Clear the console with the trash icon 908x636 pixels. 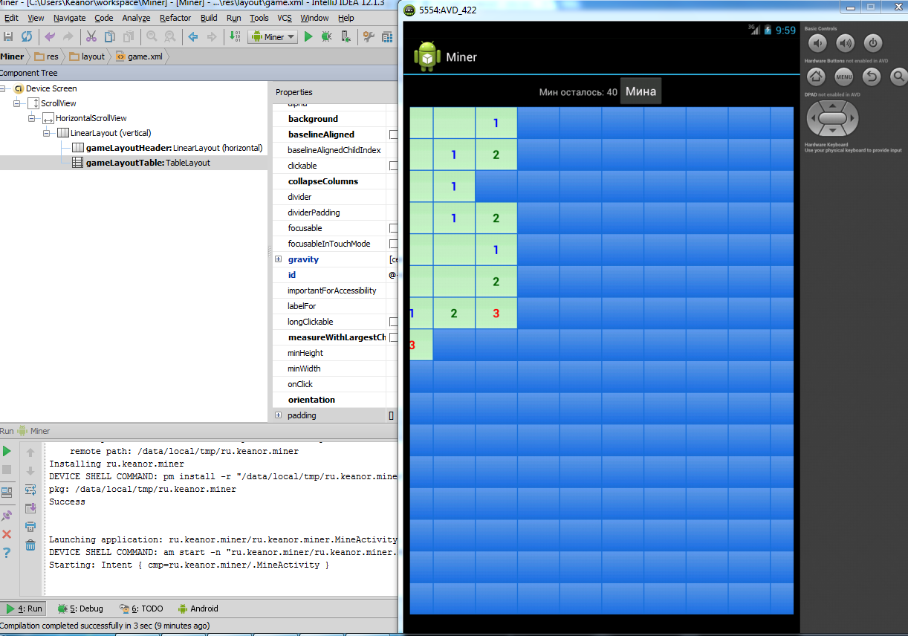[30, 545]
